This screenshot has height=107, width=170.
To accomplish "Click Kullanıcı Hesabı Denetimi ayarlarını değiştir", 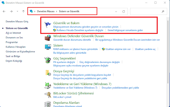I will (x=80, y=30).
